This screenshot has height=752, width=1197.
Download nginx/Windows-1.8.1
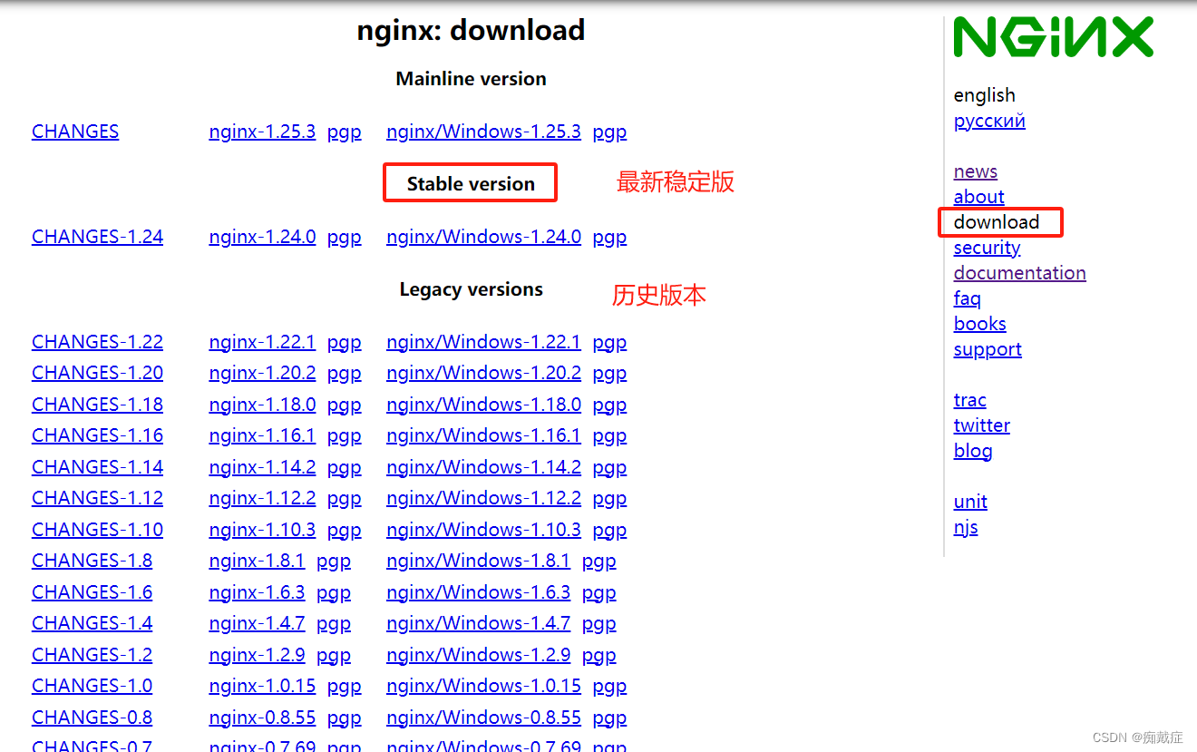pos(478,561)
